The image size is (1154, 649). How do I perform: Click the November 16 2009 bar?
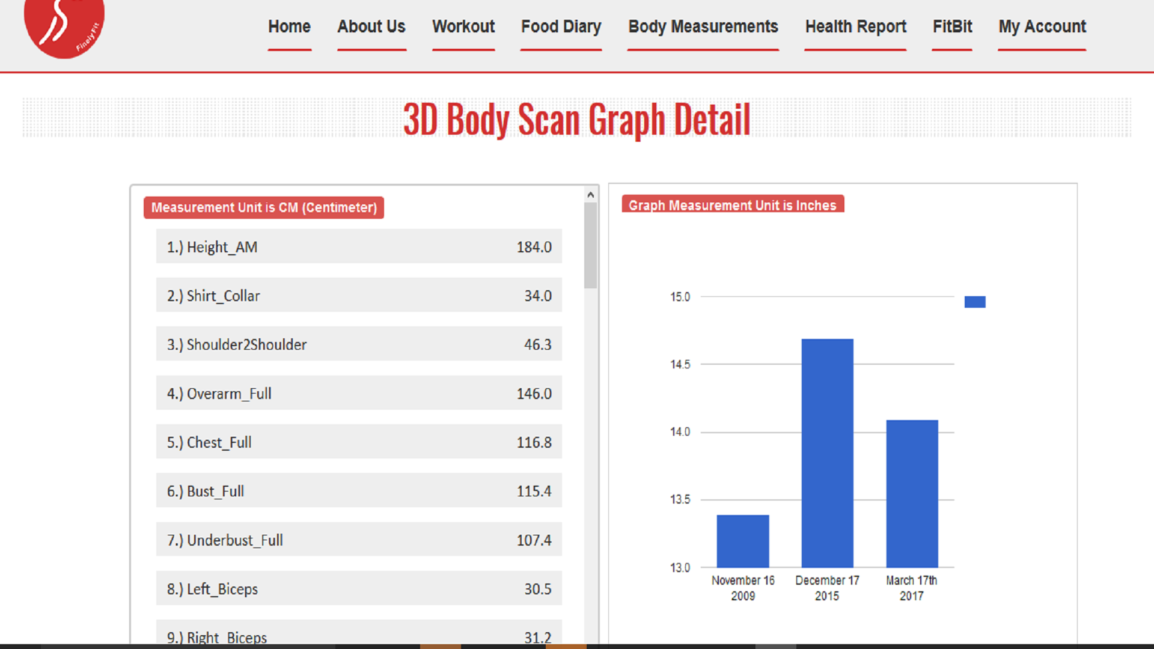point(742,541)
